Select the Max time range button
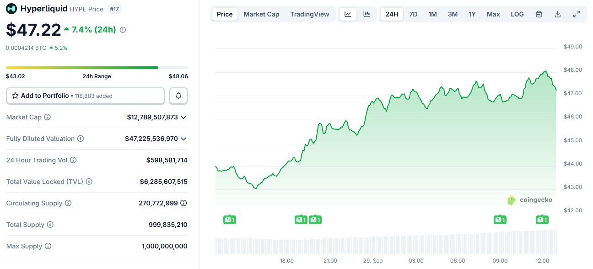Screen dimensions: 593x269 [493, 14]
